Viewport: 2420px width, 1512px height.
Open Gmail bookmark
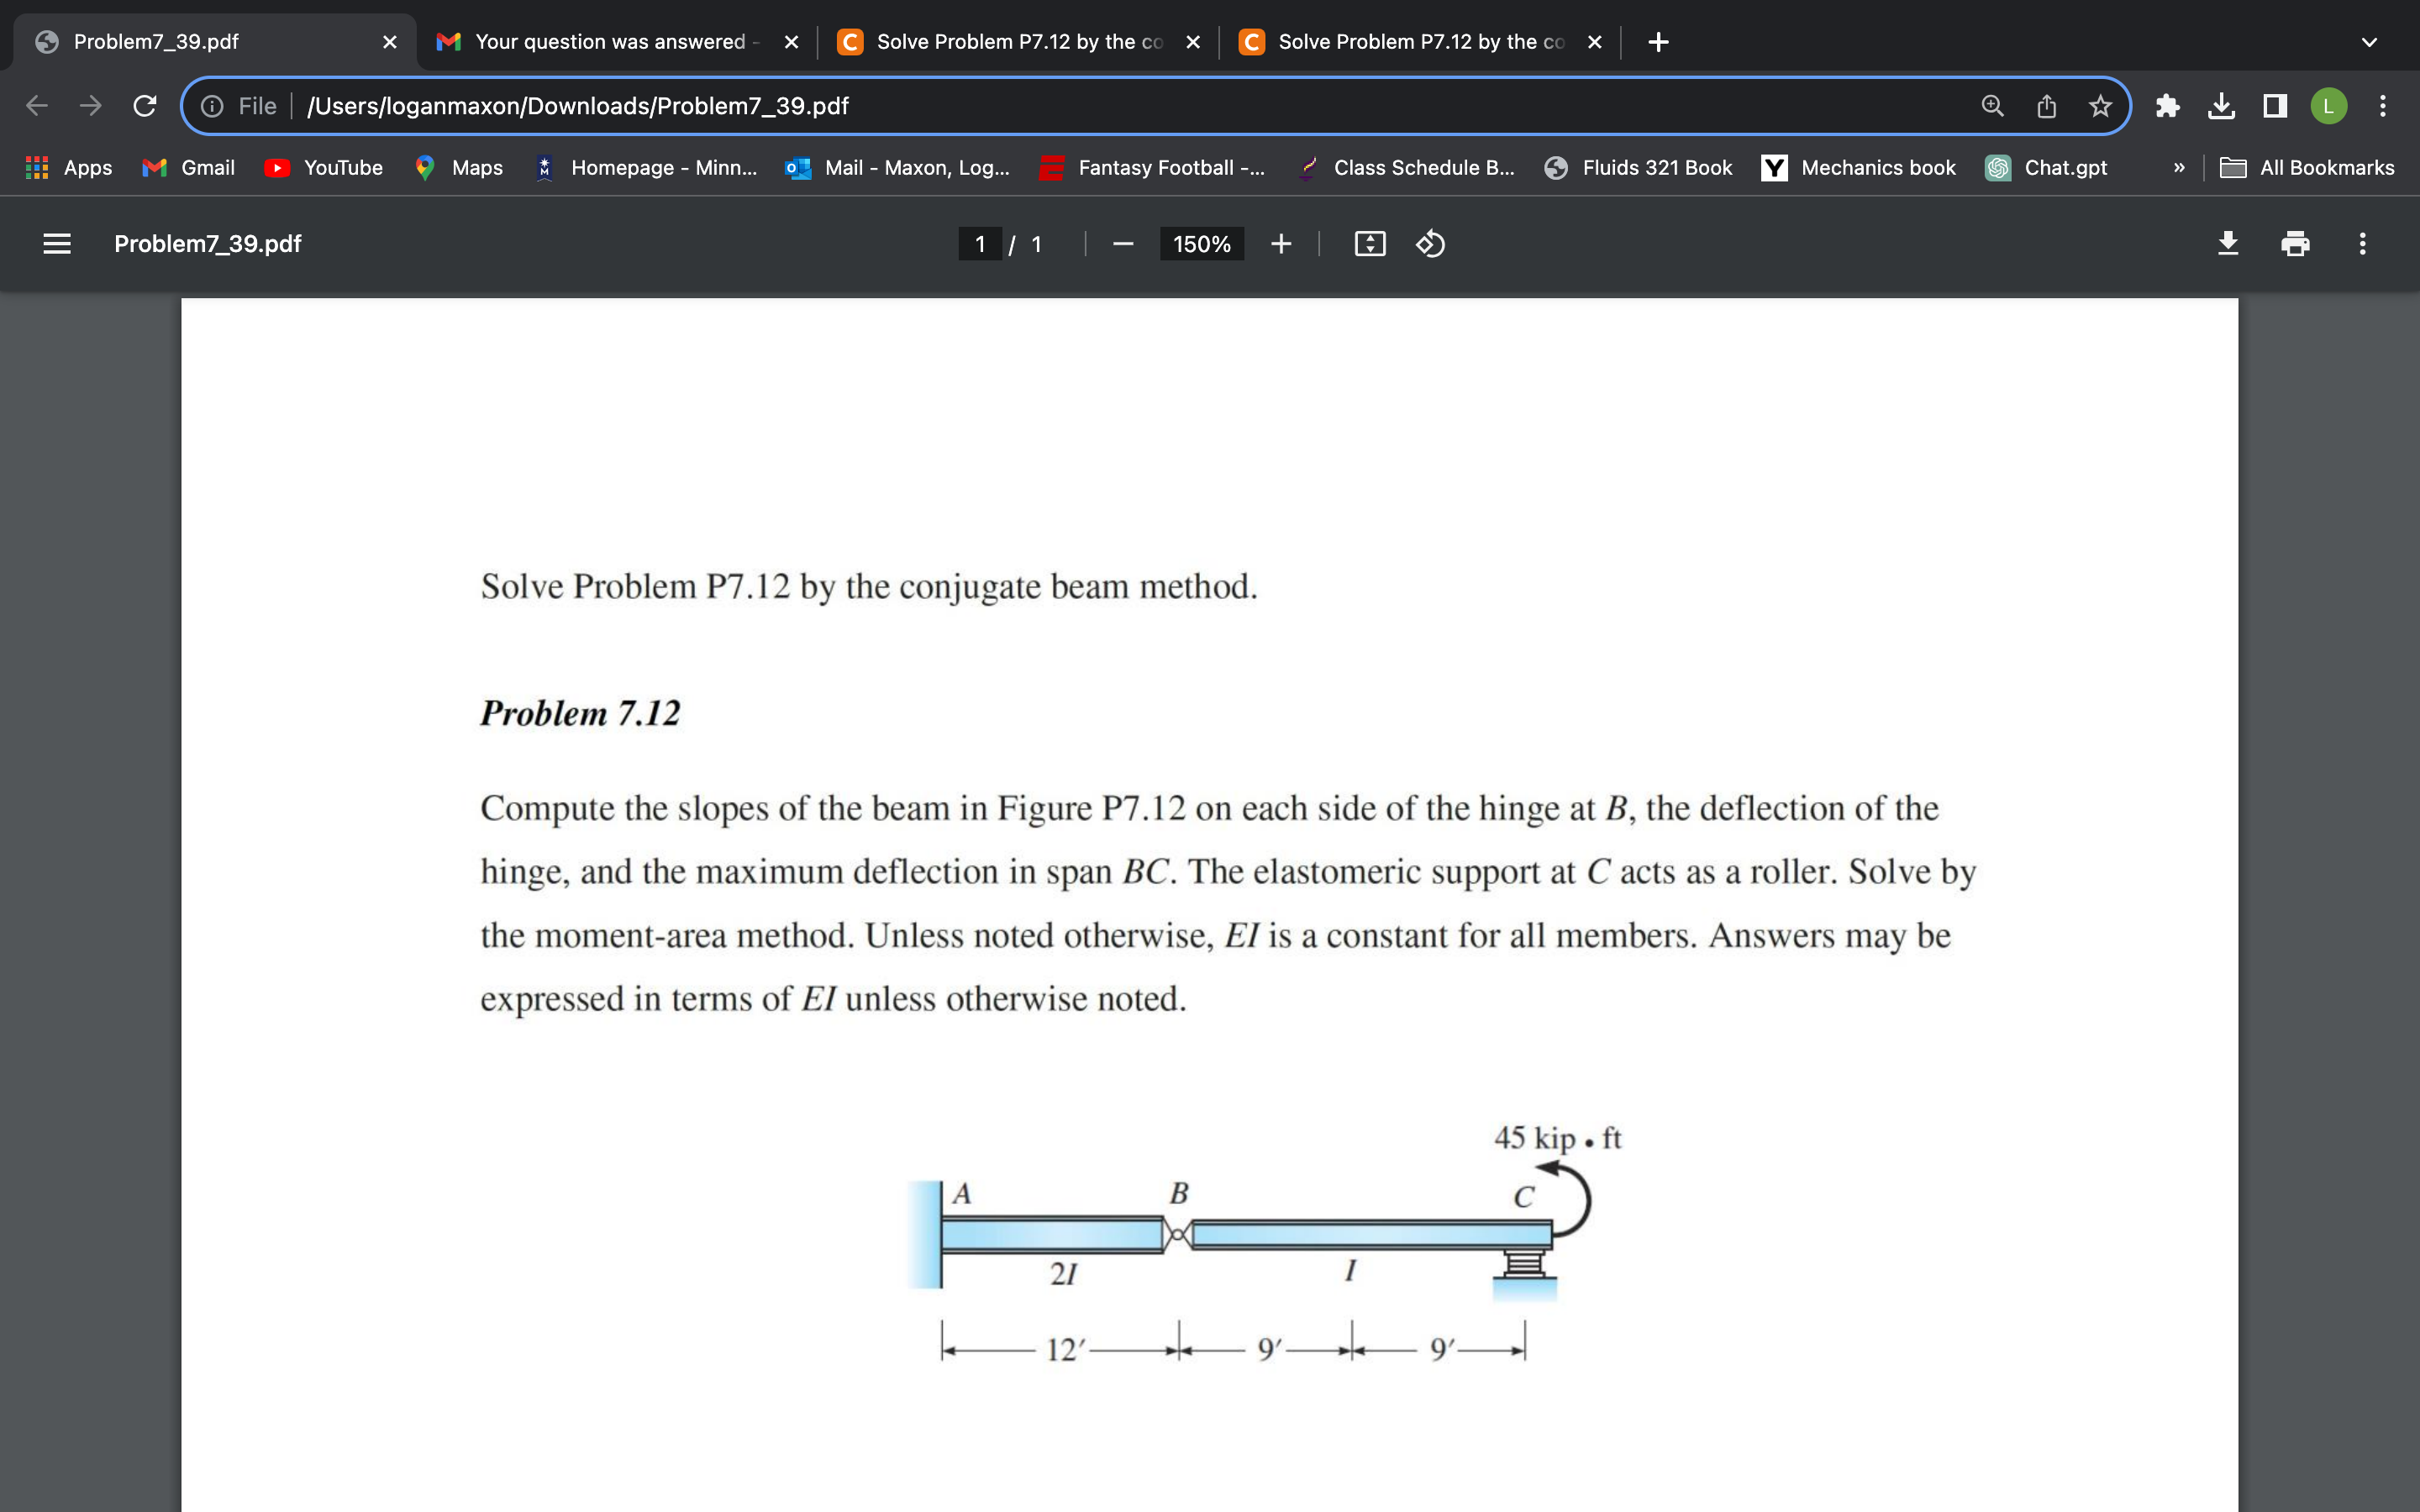tap(189, 168)
